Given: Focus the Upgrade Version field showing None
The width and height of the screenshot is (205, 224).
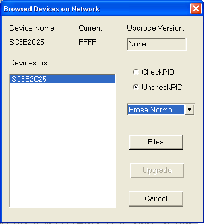Looking at the screenshot, I should point(157,44).
